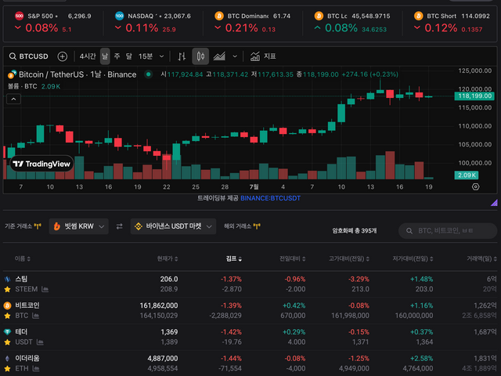501x376 pixels.
Task: Sort the table by 거래액(일)
Action: pyautogui.click(x=481, y=258)
